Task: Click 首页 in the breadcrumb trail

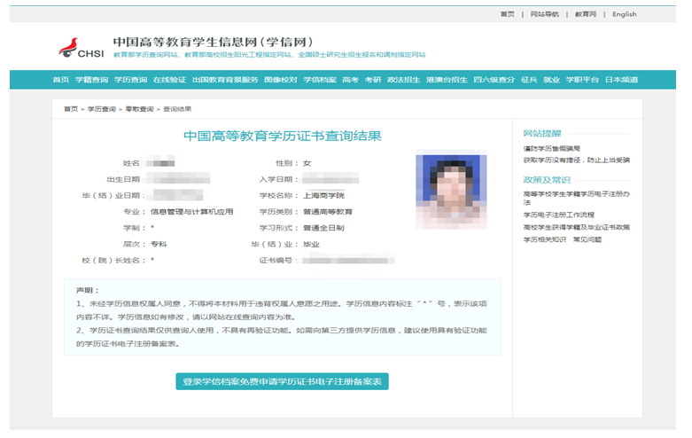Action: tap(71, 109)
